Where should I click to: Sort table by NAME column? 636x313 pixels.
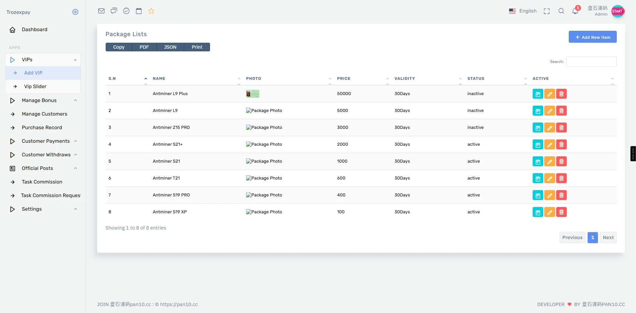(196, 78)
